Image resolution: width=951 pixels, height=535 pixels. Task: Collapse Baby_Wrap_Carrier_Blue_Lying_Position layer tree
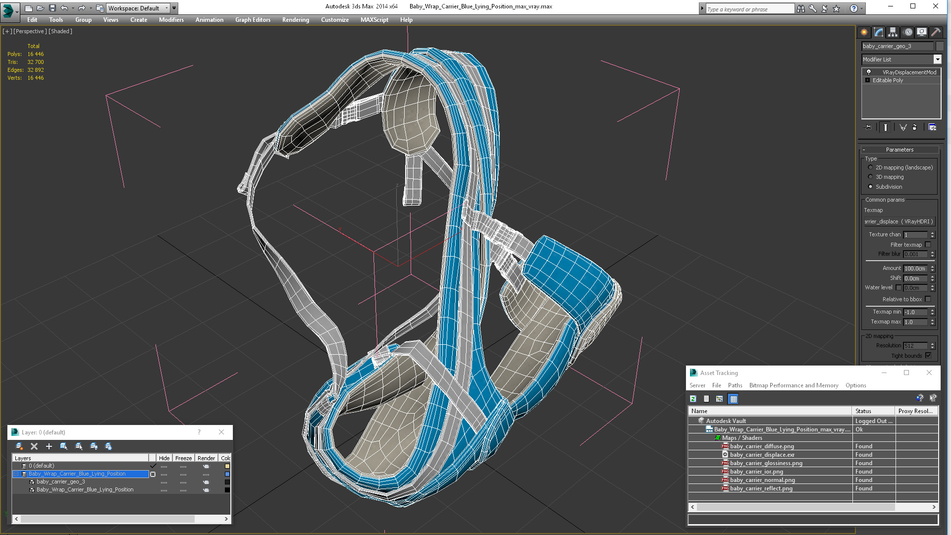[16, 474]
